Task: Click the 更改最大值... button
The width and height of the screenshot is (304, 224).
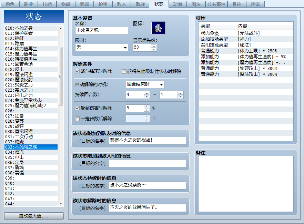Action: click(x=34, y=216)
